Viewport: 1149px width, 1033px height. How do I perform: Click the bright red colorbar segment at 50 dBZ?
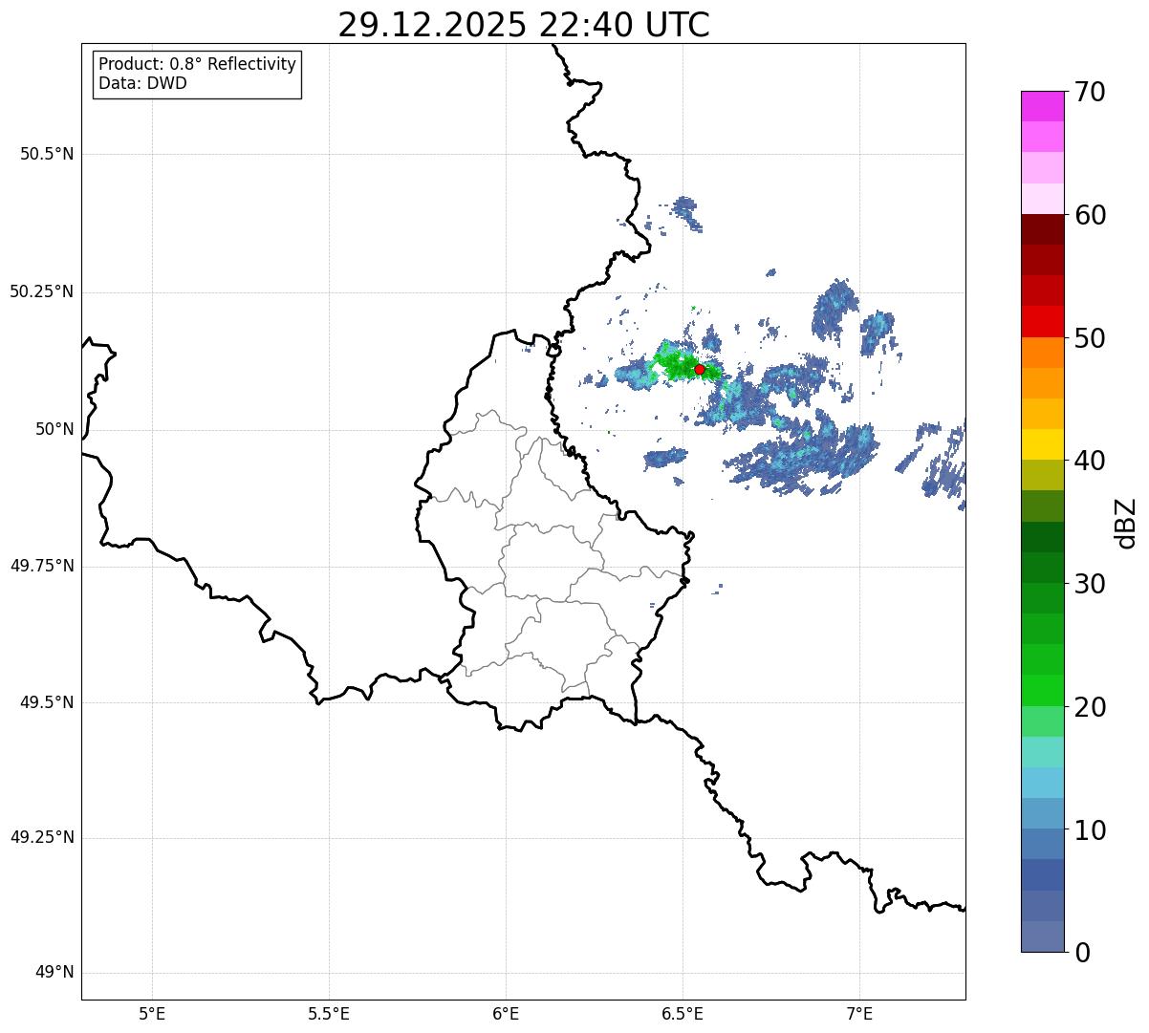click(1042, 322)
